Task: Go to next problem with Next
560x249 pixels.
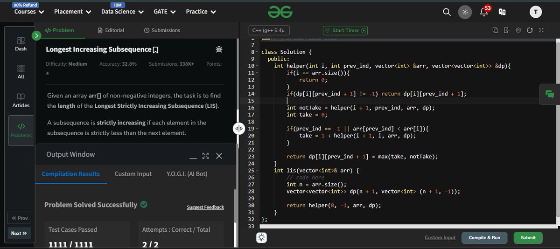Action: (x=19, y=233)
